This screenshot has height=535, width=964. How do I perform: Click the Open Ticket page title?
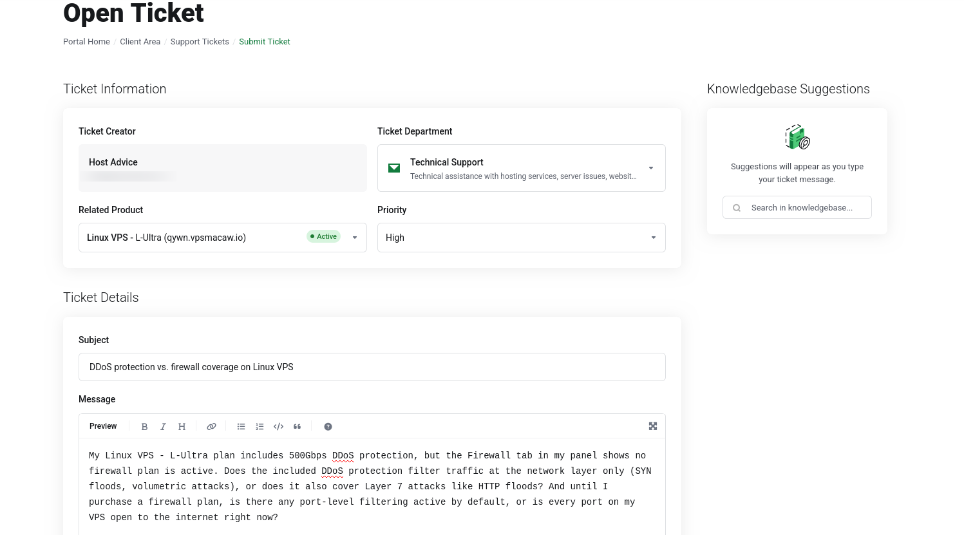coord(133,13)
